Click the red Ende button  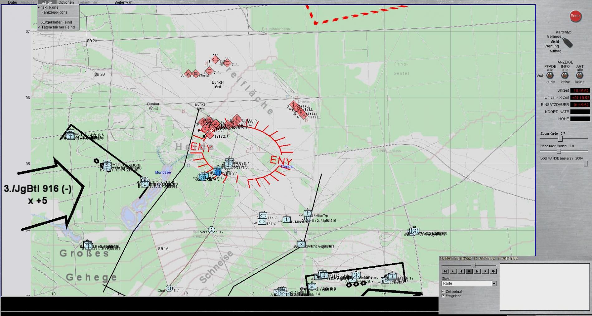(575, 16)
